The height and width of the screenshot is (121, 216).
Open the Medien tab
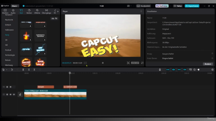[x=5, y=11]
